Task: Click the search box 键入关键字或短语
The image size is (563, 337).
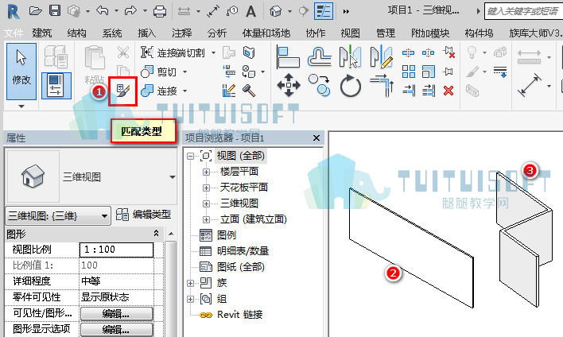Action: click(x=523, y=11)
